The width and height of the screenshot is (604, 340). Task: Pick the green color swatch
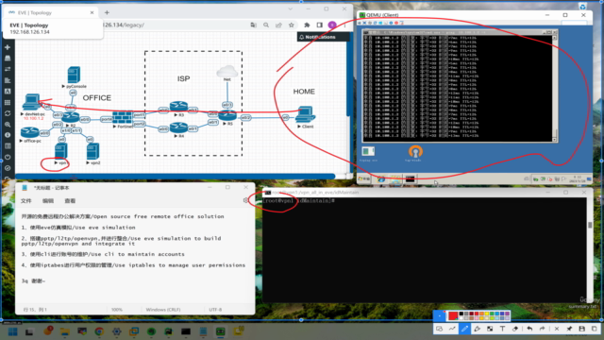pos(492,314)
